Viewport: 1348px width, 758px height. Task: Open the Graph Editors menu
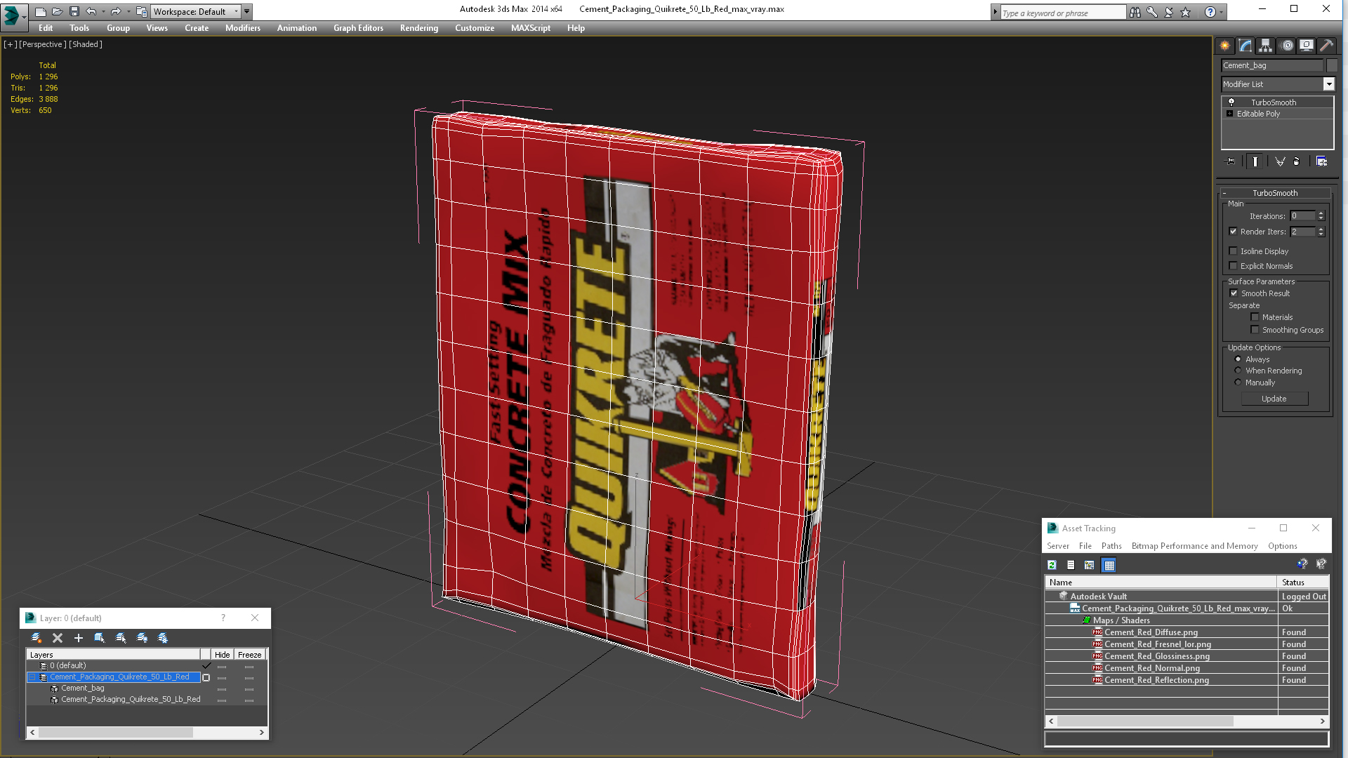pyautogui.click(x=358, y=28)
